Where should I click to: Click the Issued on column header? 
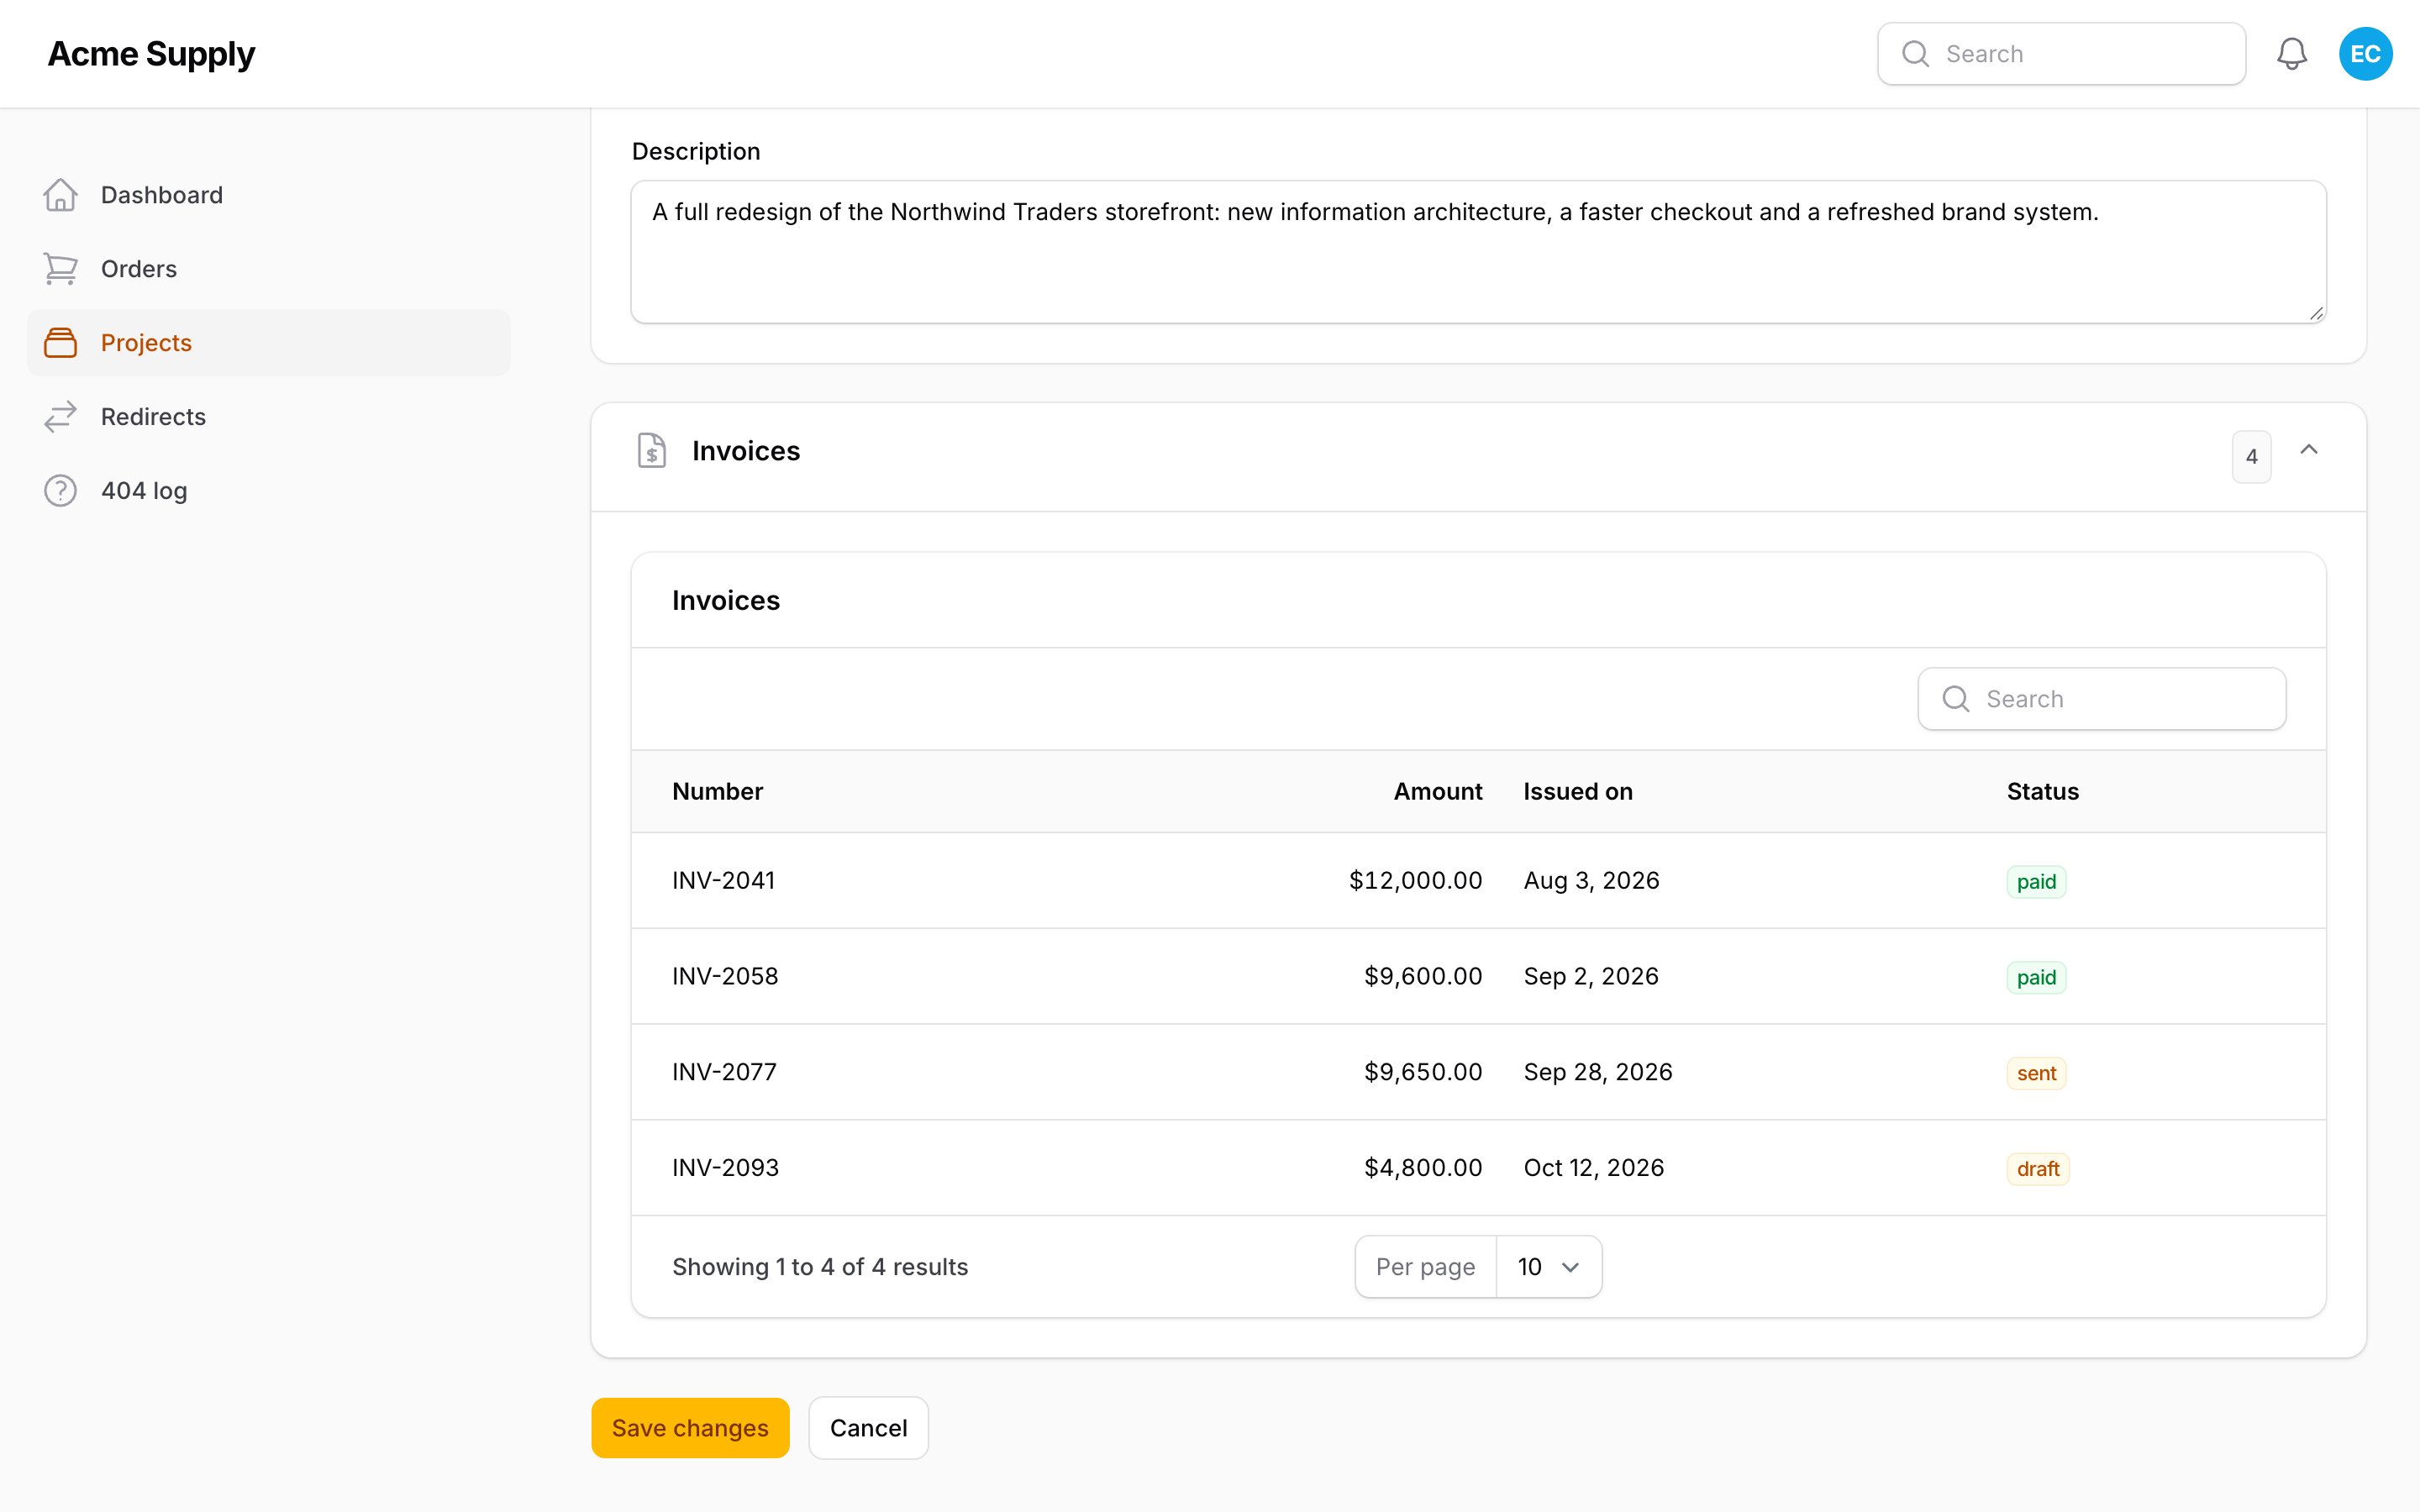pyautogui.click(x=1577, y=792)
